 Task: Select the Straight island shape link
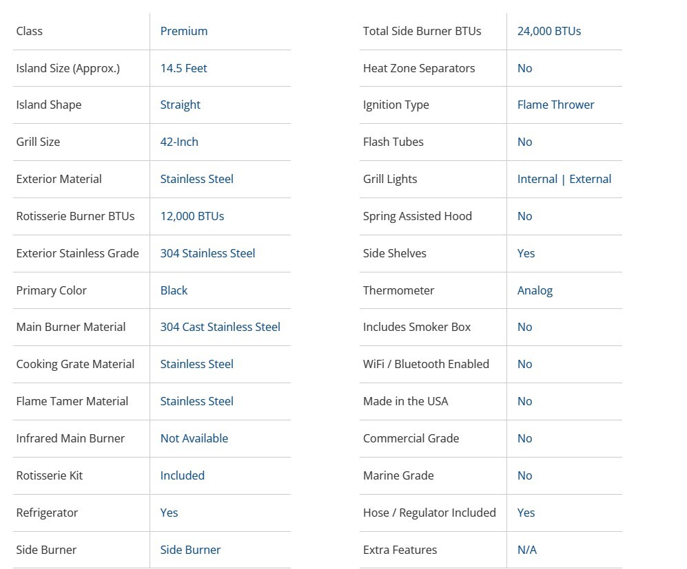coord(180,105)
